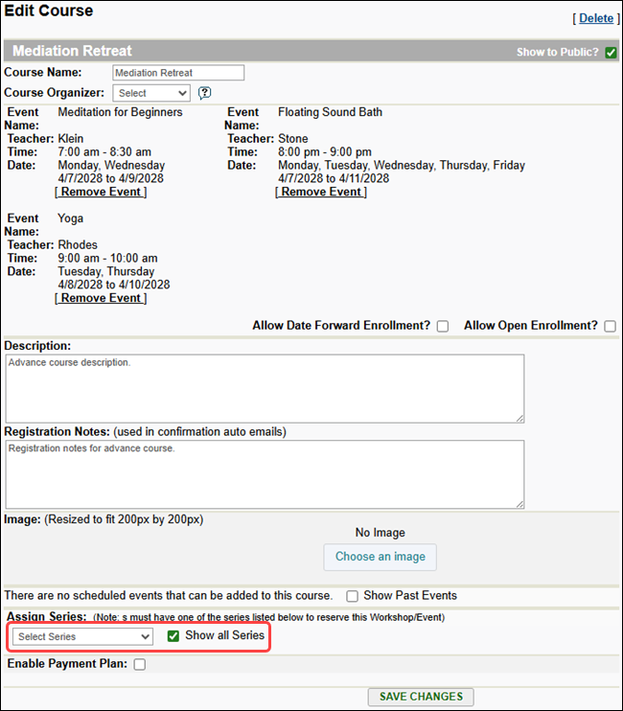Check the Enable Payment Plan box
Image resolution: width=623 pixels, height=711 pixels.
[140, 665]
